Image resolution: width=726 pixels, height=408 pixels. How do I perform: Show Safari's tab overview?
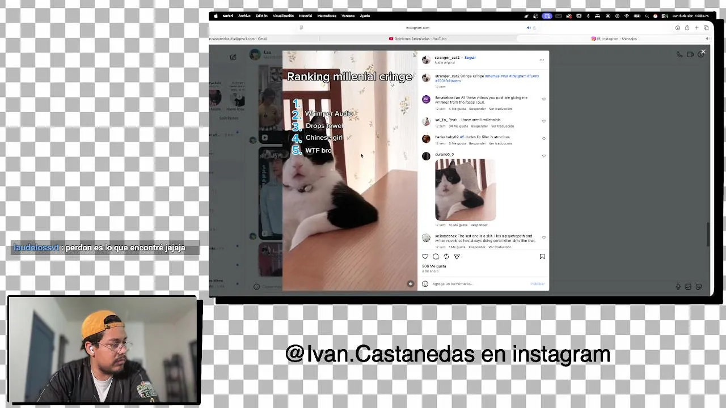[706, 28]
